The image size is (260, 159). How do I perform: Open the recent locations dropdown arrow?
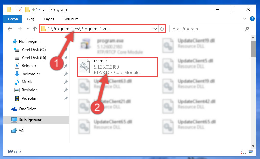[x=28, y=29]
